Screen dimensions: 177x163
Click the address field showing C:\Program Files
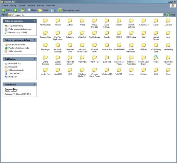(86, 15)
